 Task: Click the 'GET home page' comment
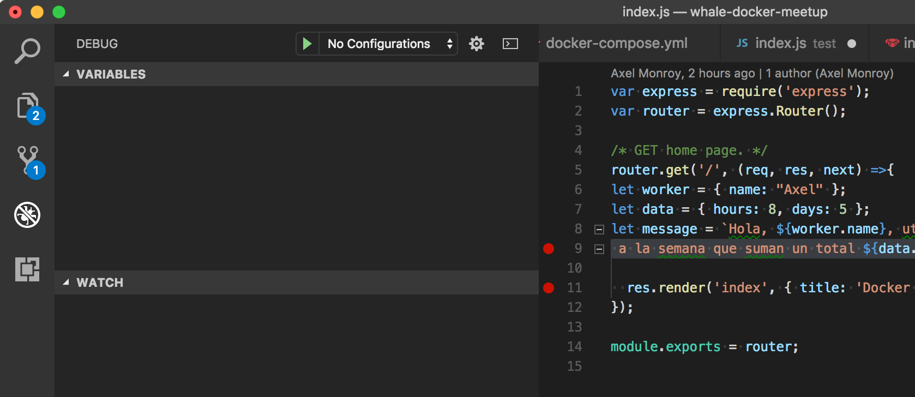point(689,151)
